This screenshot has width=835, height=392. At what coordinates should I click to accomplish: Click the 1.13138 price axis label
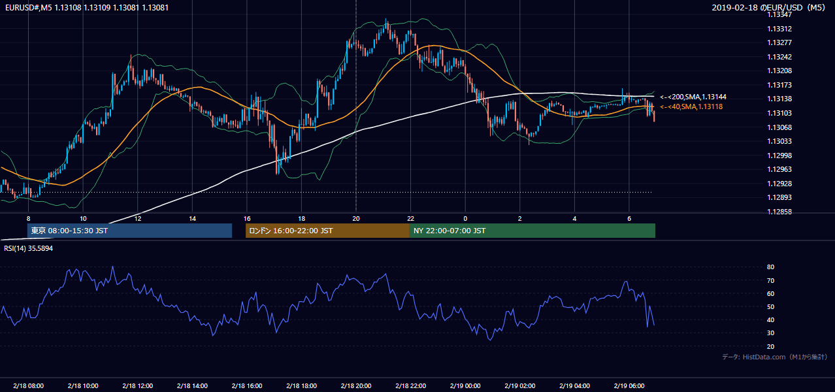(779, 99)
